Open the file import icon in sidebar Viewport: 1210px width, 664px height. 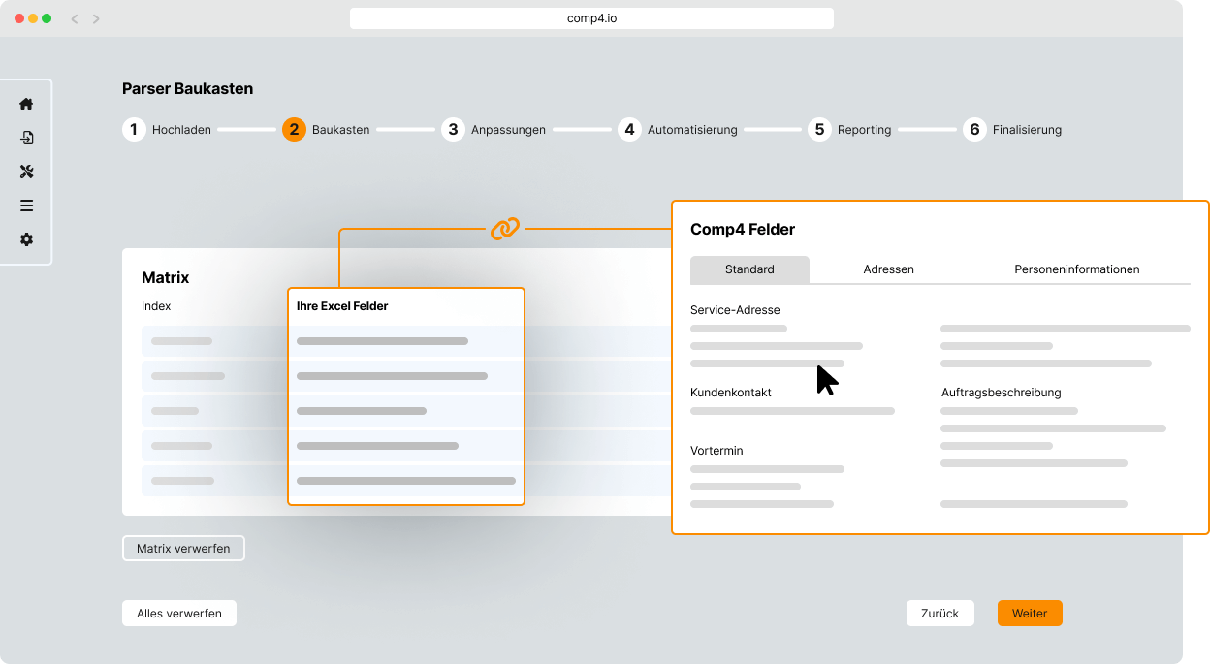pyautogui.click(x=26, y=138)
